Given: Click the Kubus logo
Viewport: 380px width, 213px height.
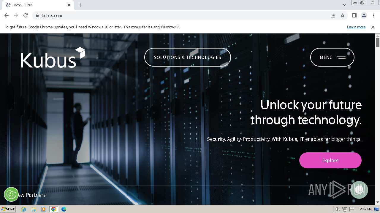Looking at the screenshot, I should point(53,57).
